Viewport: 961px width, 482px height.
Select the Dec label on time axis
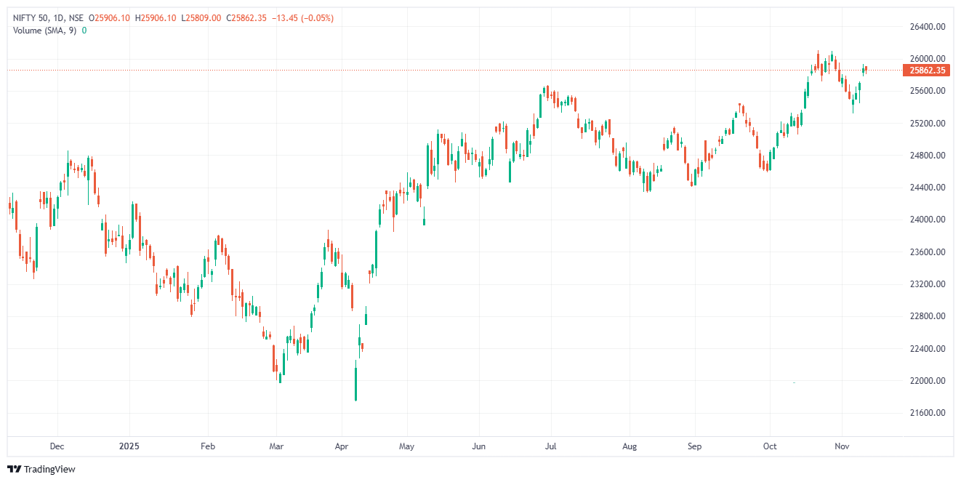click(x=57, y=446)
